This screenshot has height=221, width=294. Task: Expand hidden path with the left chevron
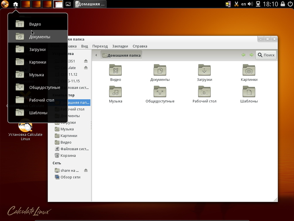coord(96,55)
